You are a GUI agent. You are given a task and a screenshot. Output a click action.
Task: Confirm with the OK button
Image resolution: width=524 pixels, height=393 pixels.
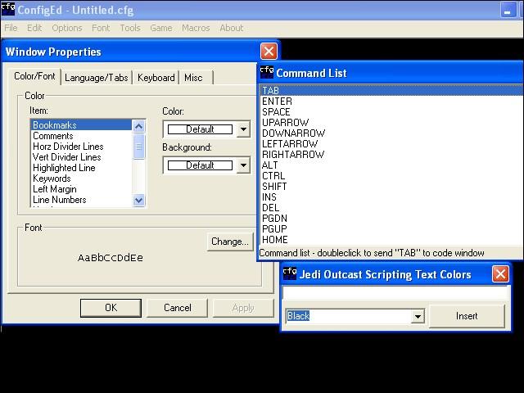(111, 308)
